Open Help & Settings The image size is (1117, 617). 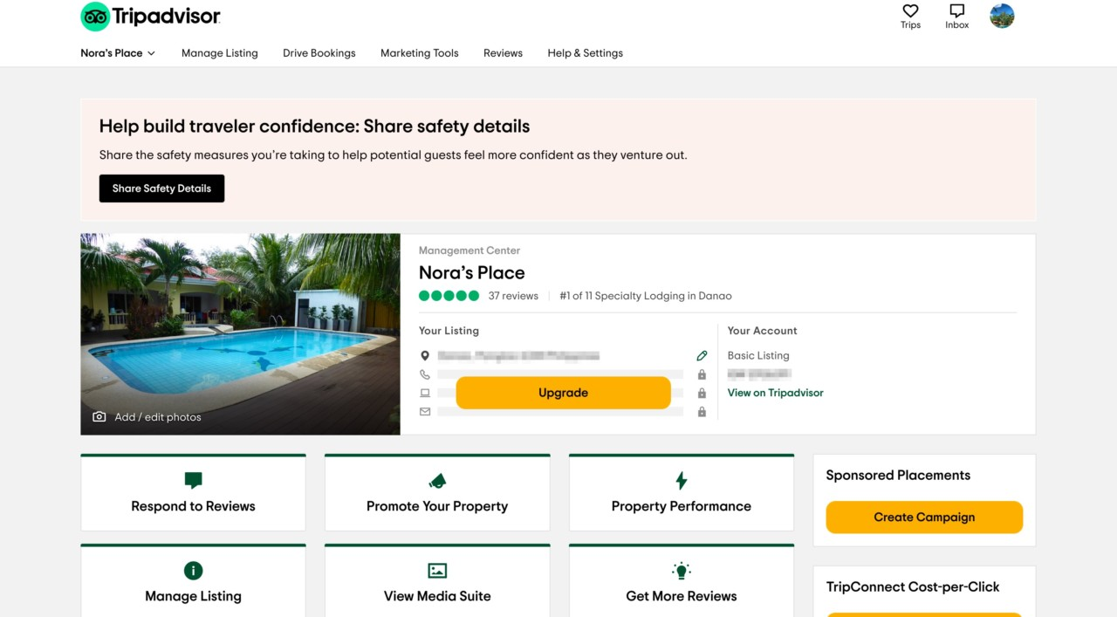(585, 52)
